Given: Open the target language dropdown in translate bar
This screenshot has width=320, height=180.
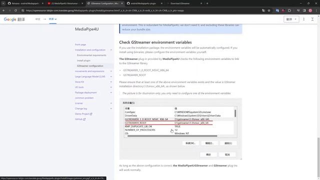Looking at the screenshot, I should click(52, 19).
